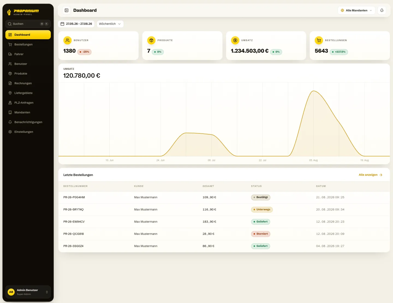Expand the Admin Benutzer account menu
The width and height of the screenshot is (393, 303).
(28, 292)
